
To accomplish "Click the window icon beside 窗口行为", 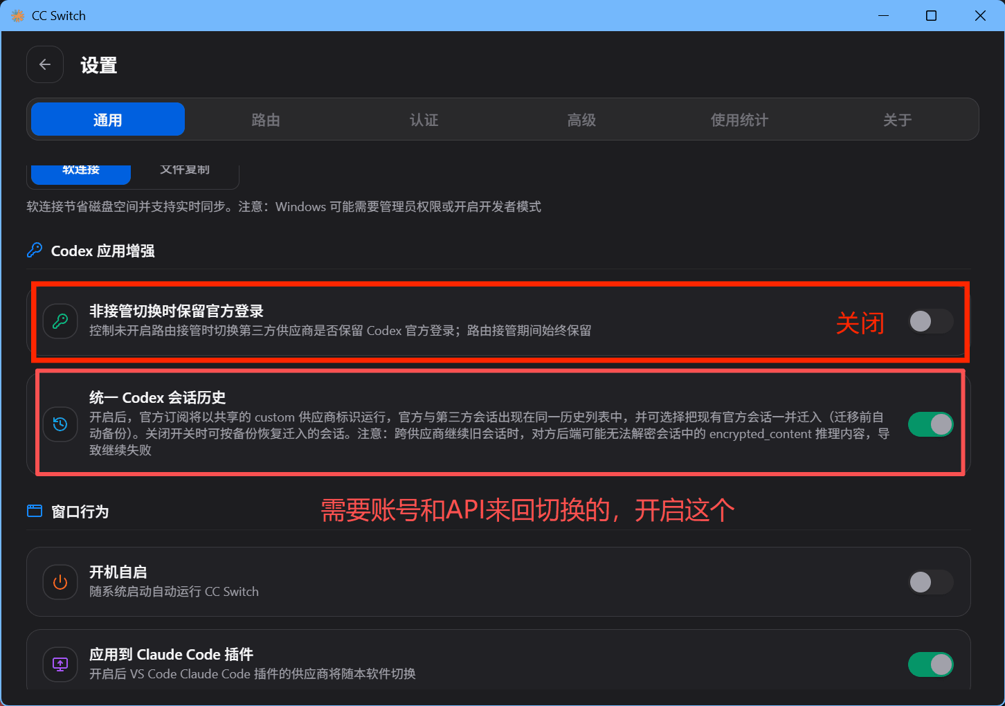I will click(x=35, y=512).
